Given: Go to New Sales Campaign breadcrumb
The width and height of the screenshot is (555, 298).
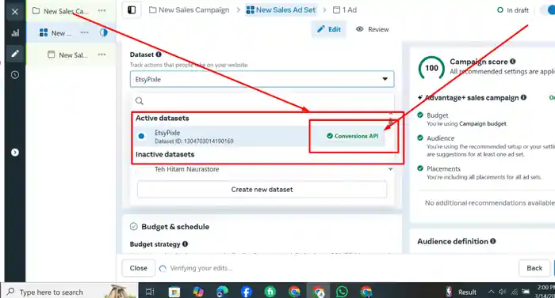Looking at the screenshot, I should click(189, 10).
